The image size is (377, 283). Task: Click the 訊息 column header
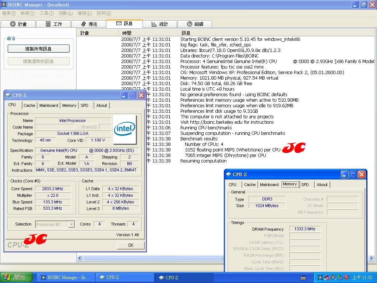[x=276, y=33]
